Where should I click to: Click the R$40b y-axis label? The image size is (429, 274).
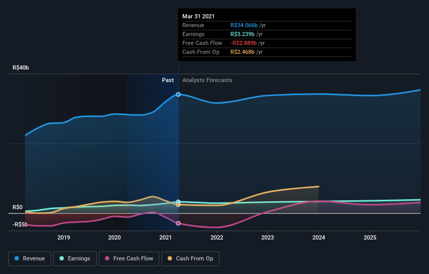20,67
